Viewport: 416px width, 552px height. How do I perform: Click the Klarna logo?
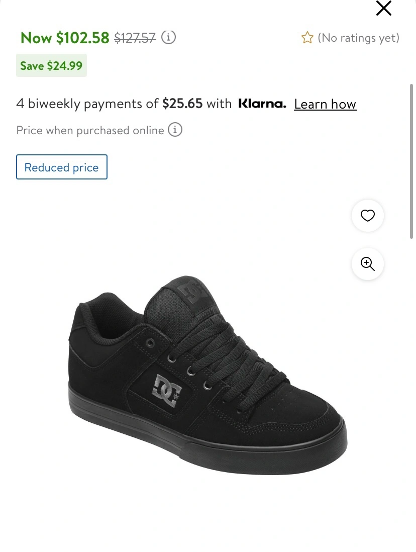point(262,104)
